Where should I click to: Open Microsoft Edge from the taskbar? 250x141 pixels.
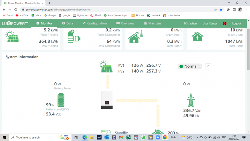point(85,137)
